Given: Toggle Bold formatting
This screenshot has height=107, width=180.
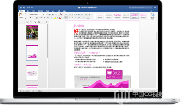Looking at the screenshot, I should pos(31,18).
